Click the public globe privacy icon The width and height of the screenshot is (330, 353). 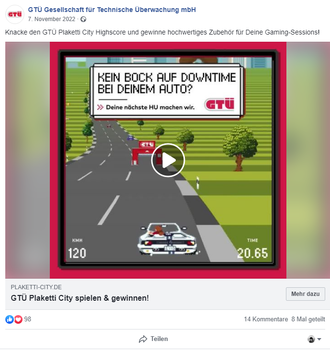point(83,19)
